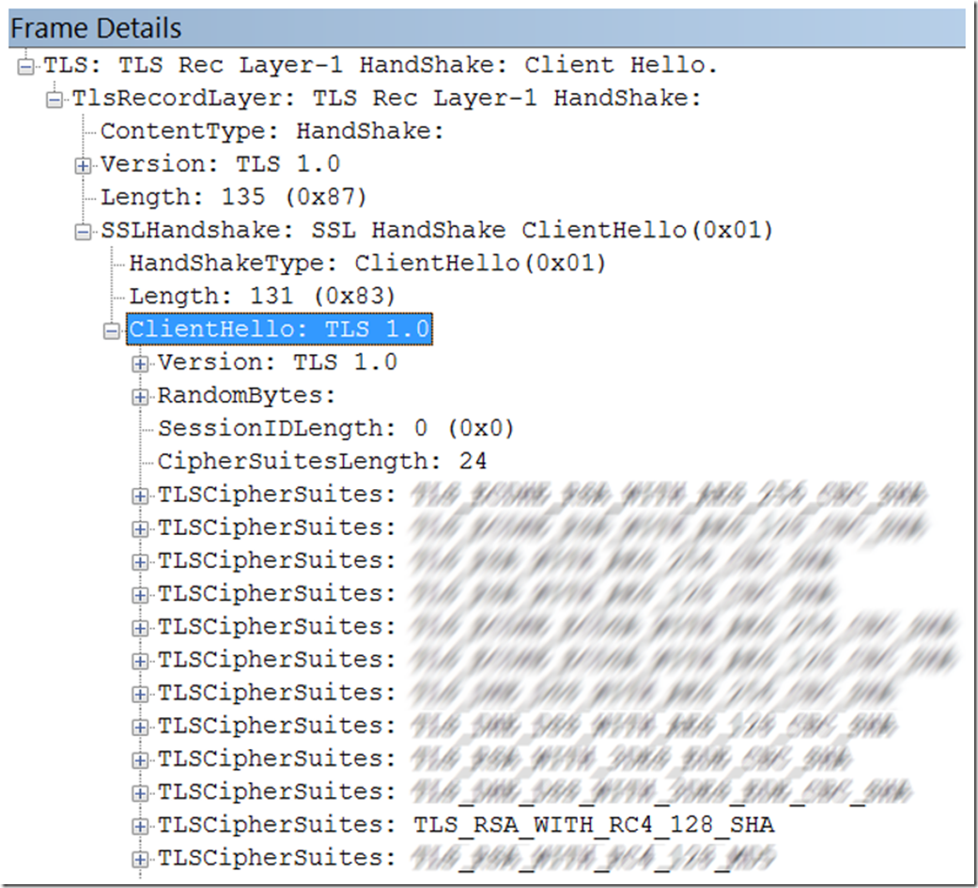Select the 'Length: 135 (0x87)' row

[x=234, y=197]
